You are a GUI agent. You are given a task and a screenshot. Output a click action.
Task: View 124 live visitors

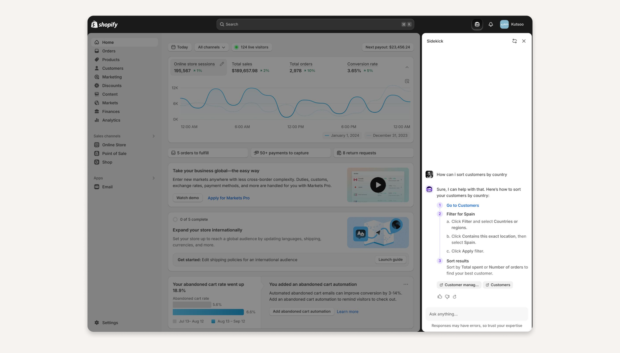pos(251,47)
